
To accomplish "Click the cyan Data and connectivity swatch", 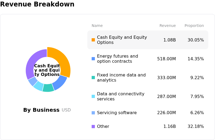I will [x=93, y=96].
